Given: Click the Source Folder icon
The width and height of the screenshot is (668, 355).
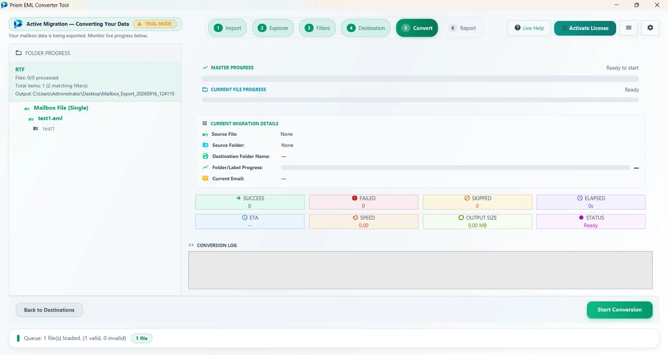Looking at the screenshot, I should coord(205,145).
